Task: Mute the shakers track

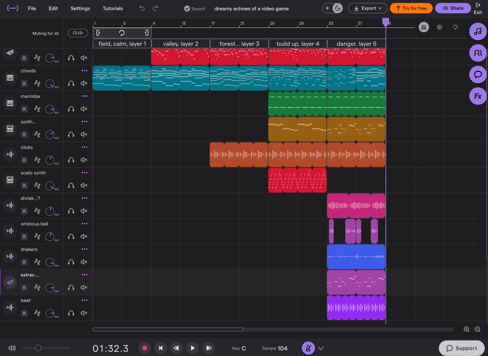Action: [84, 262]
